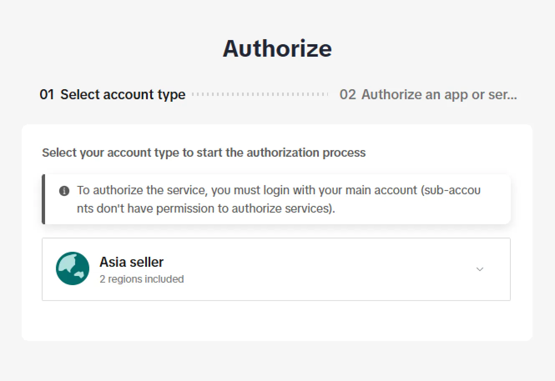Click the word "regions" under Asia seller
Screen dimensions: 555x381
pos(125,279)
